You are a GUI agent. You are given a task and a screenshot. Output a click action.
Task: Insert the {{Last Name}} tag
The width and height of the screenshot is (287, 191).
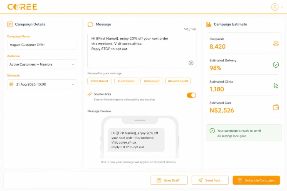pos(126,81)
